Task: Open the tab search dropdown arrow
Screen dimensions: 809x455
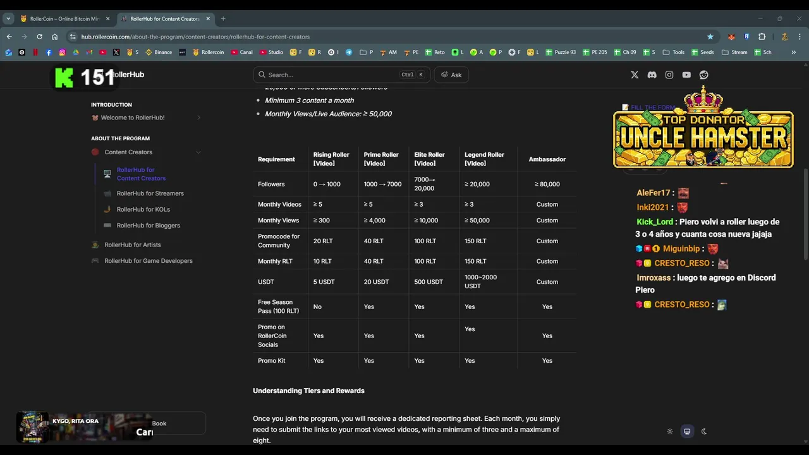Action: click(8, 18)
